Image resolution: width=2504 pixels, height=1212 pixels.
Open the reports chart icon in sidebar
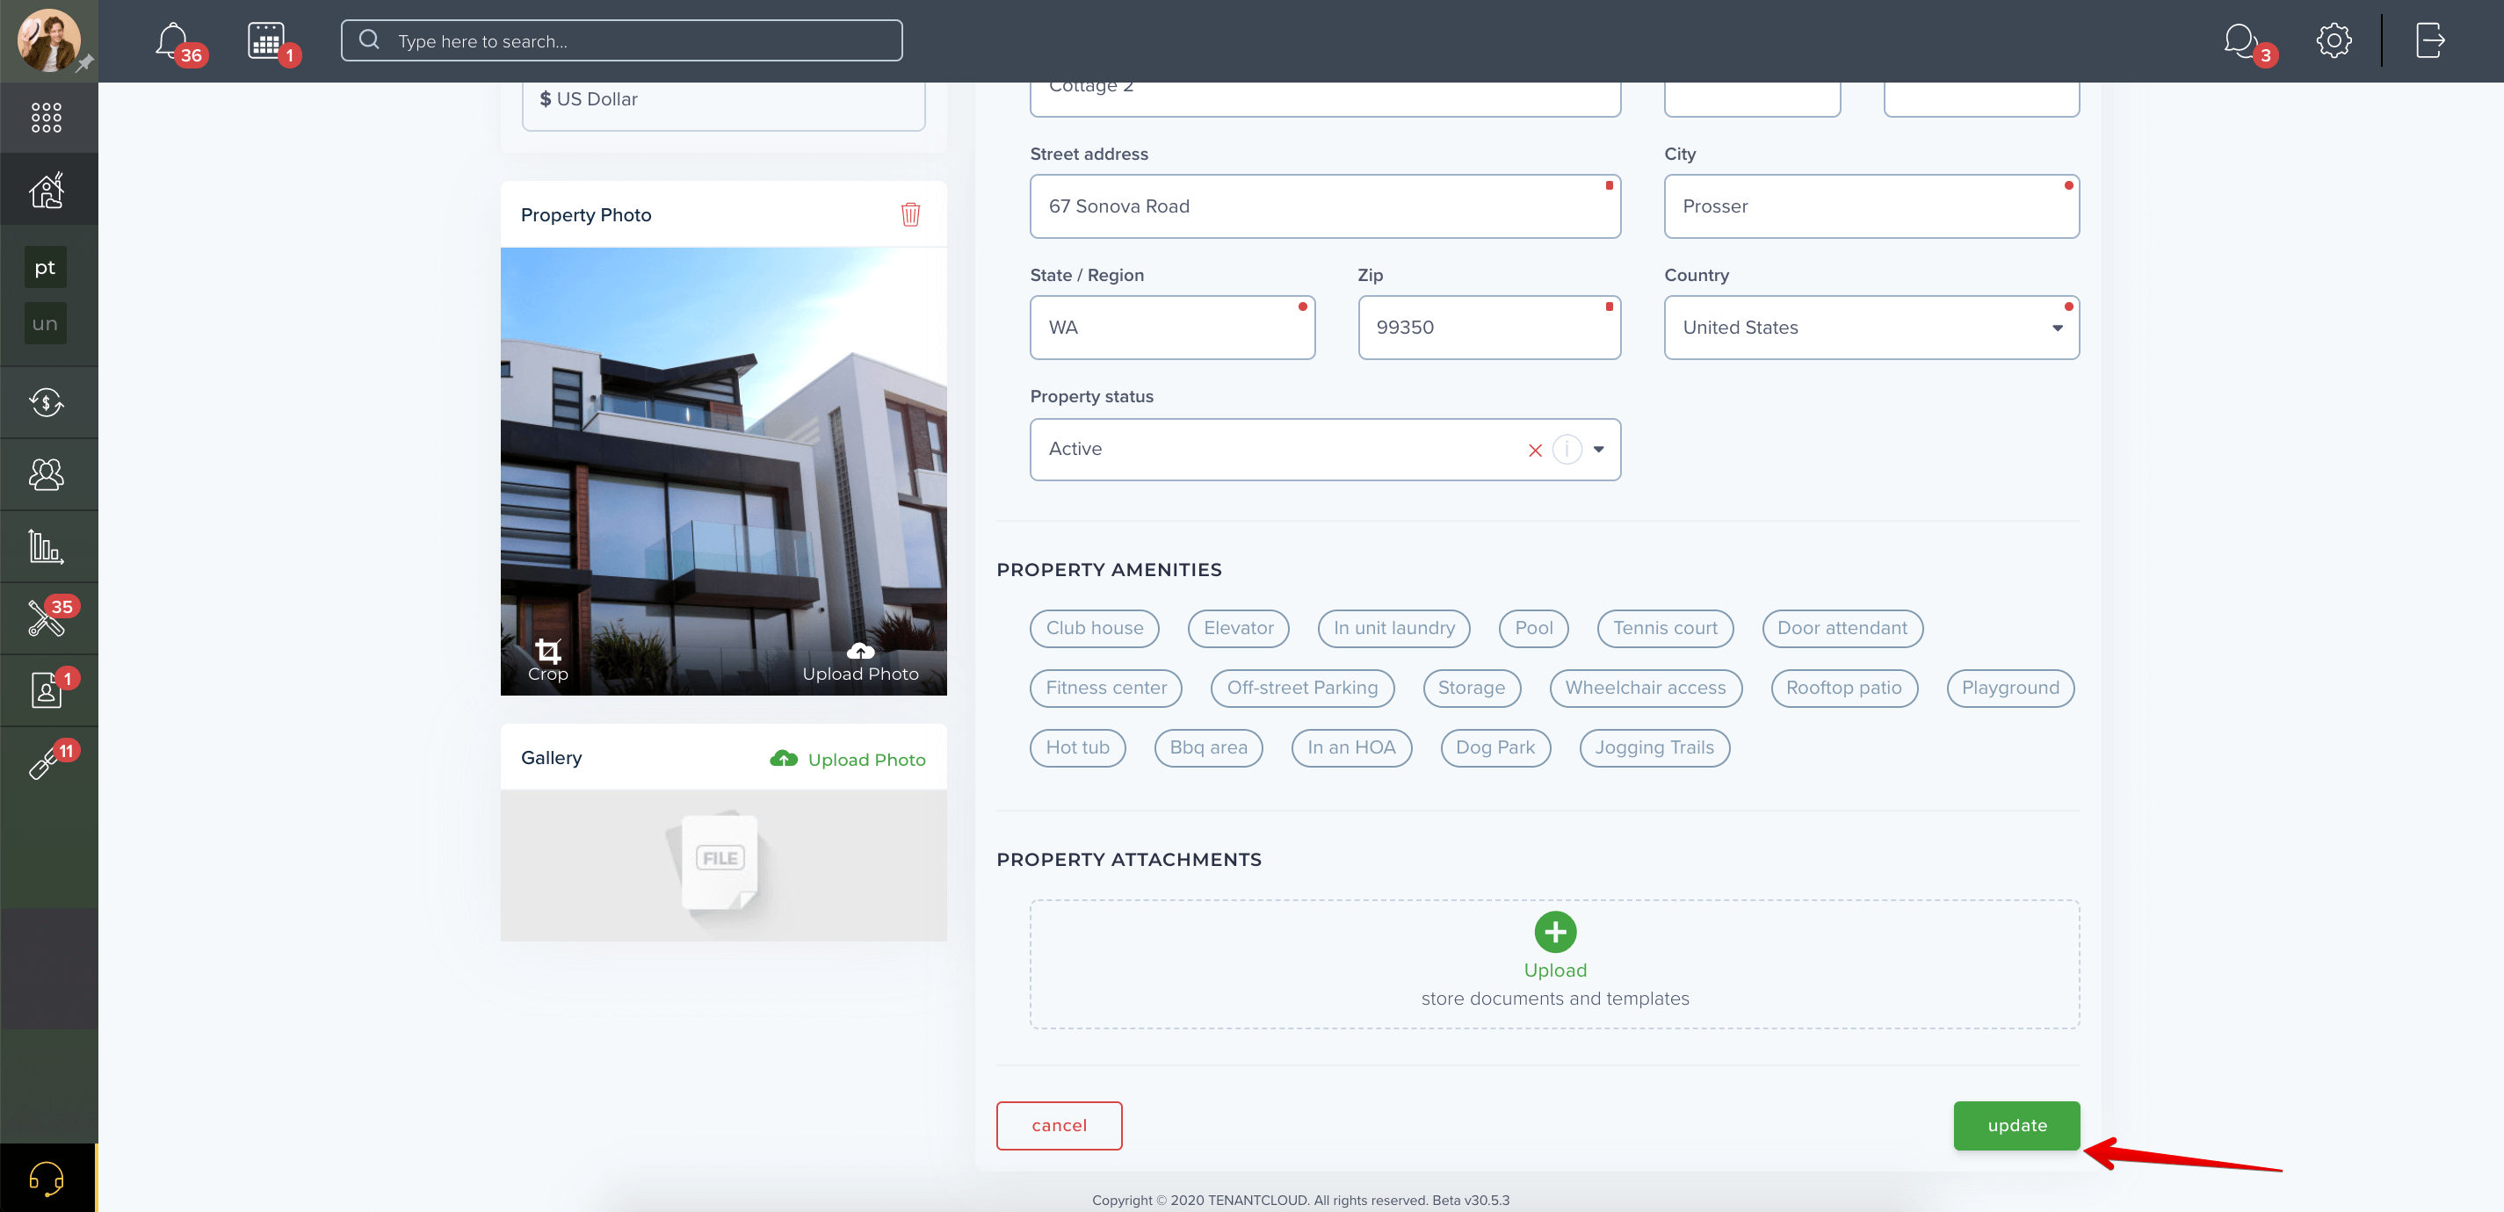coord(47,546)
